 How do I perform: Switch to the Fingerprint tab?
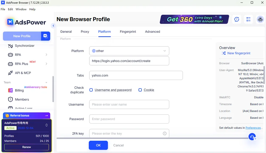128,31
